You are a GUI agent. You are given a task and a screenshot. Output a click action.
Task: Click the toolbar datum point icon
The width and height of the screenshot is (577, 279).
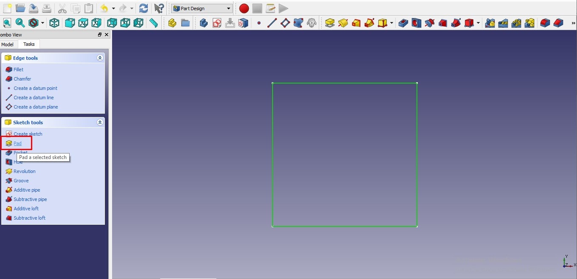click(x=259, y=23)
